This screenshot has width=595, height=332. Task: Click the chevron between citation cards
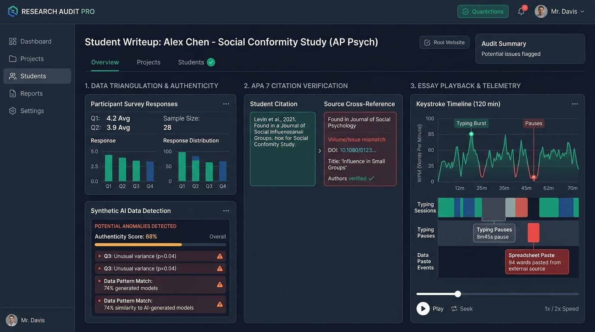(320, 151)
